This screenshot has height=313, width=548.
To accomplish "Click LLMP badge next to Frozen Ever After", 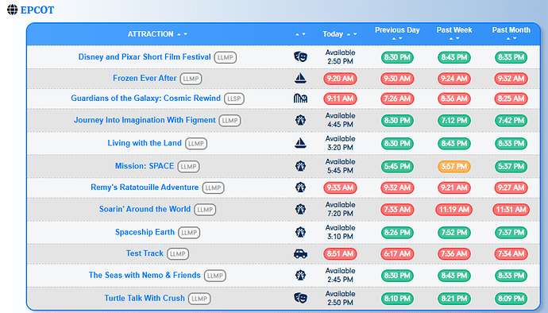I will click(191, 79).
